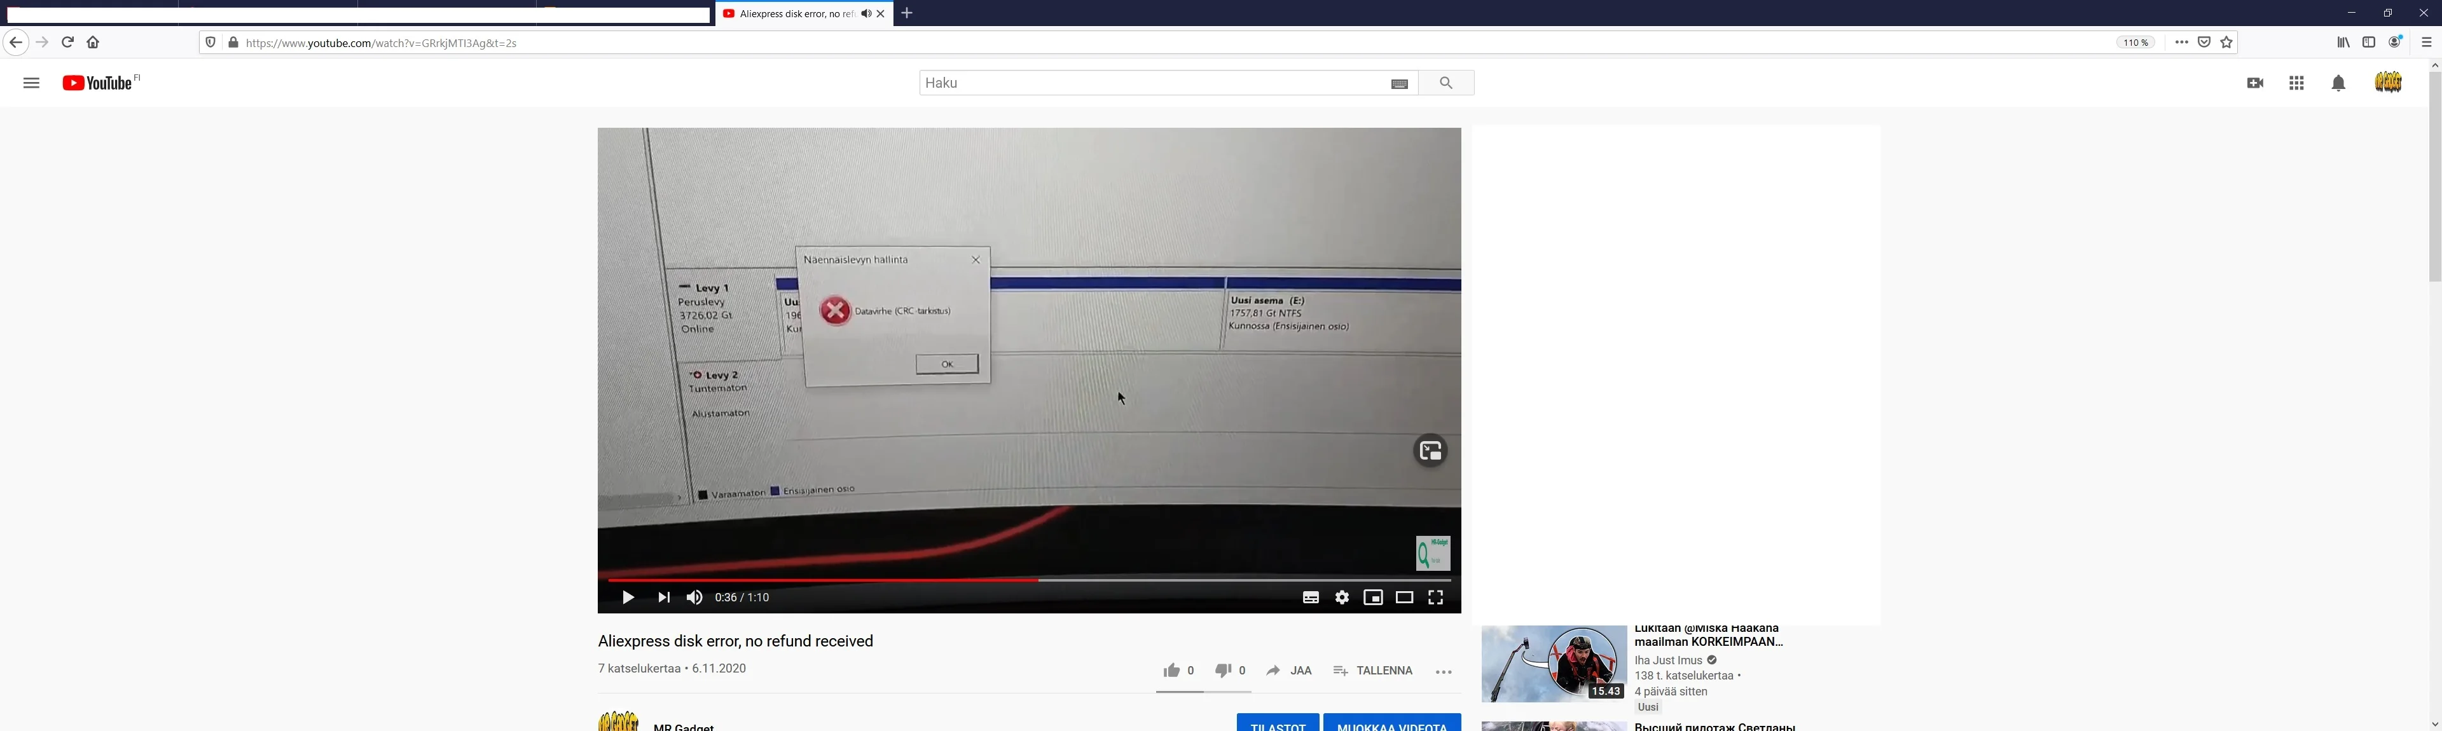This screenshot has width=2442, height=731.
Task: Click the search magnifier button
Action: pos(1445,83)
